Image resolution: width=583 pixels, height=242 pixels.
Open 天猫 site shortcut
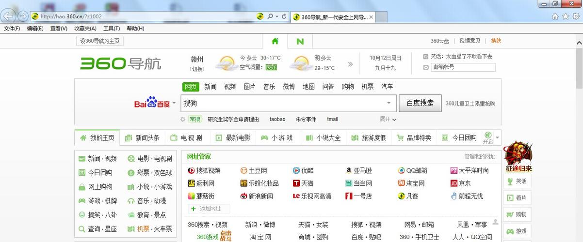click(x=303, y=183)
